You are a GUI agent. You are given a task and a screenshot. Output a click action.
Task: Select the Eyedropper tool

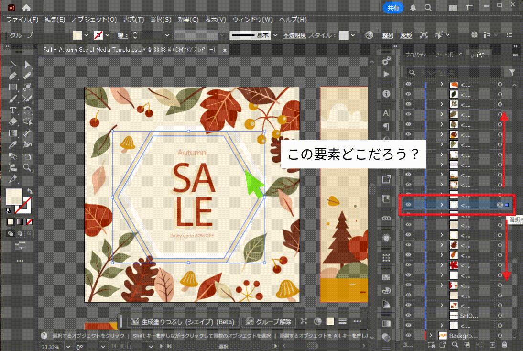13,144
